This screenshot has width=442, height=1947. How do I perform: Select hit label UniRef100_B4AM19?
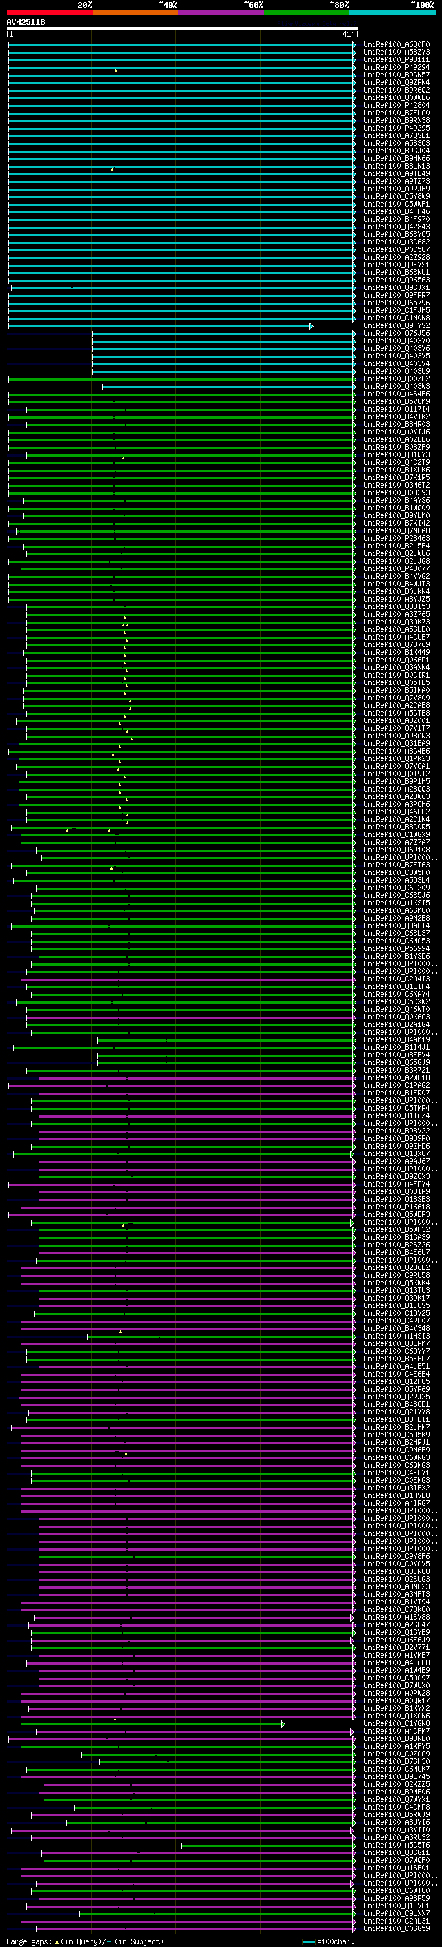(x=396, y=1040)
